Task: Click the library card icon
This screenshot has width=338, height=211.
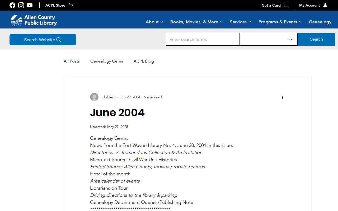Action: click(286, 5)
